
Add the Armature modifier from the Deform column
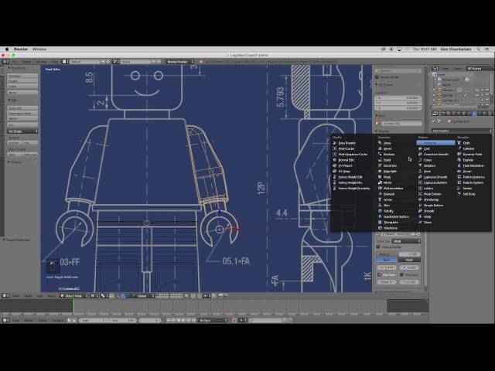click(x=435, y=143)
